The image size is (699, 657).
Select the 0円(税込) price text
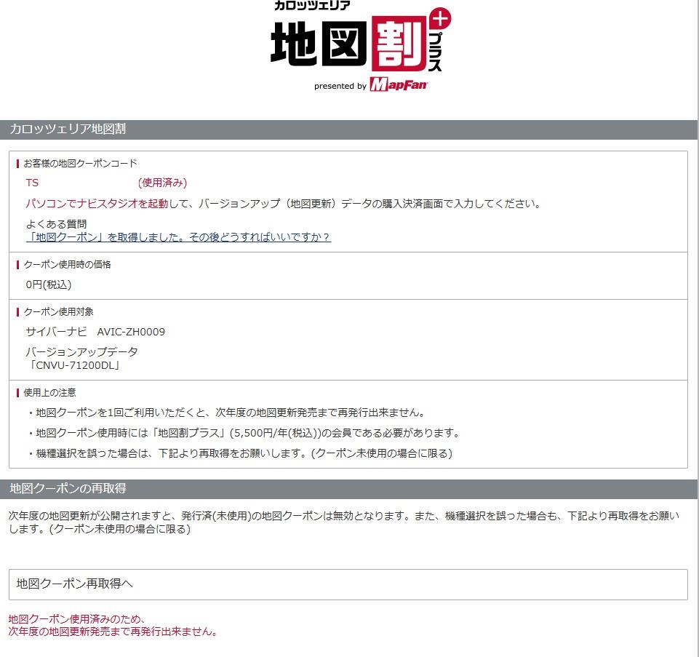49,284
